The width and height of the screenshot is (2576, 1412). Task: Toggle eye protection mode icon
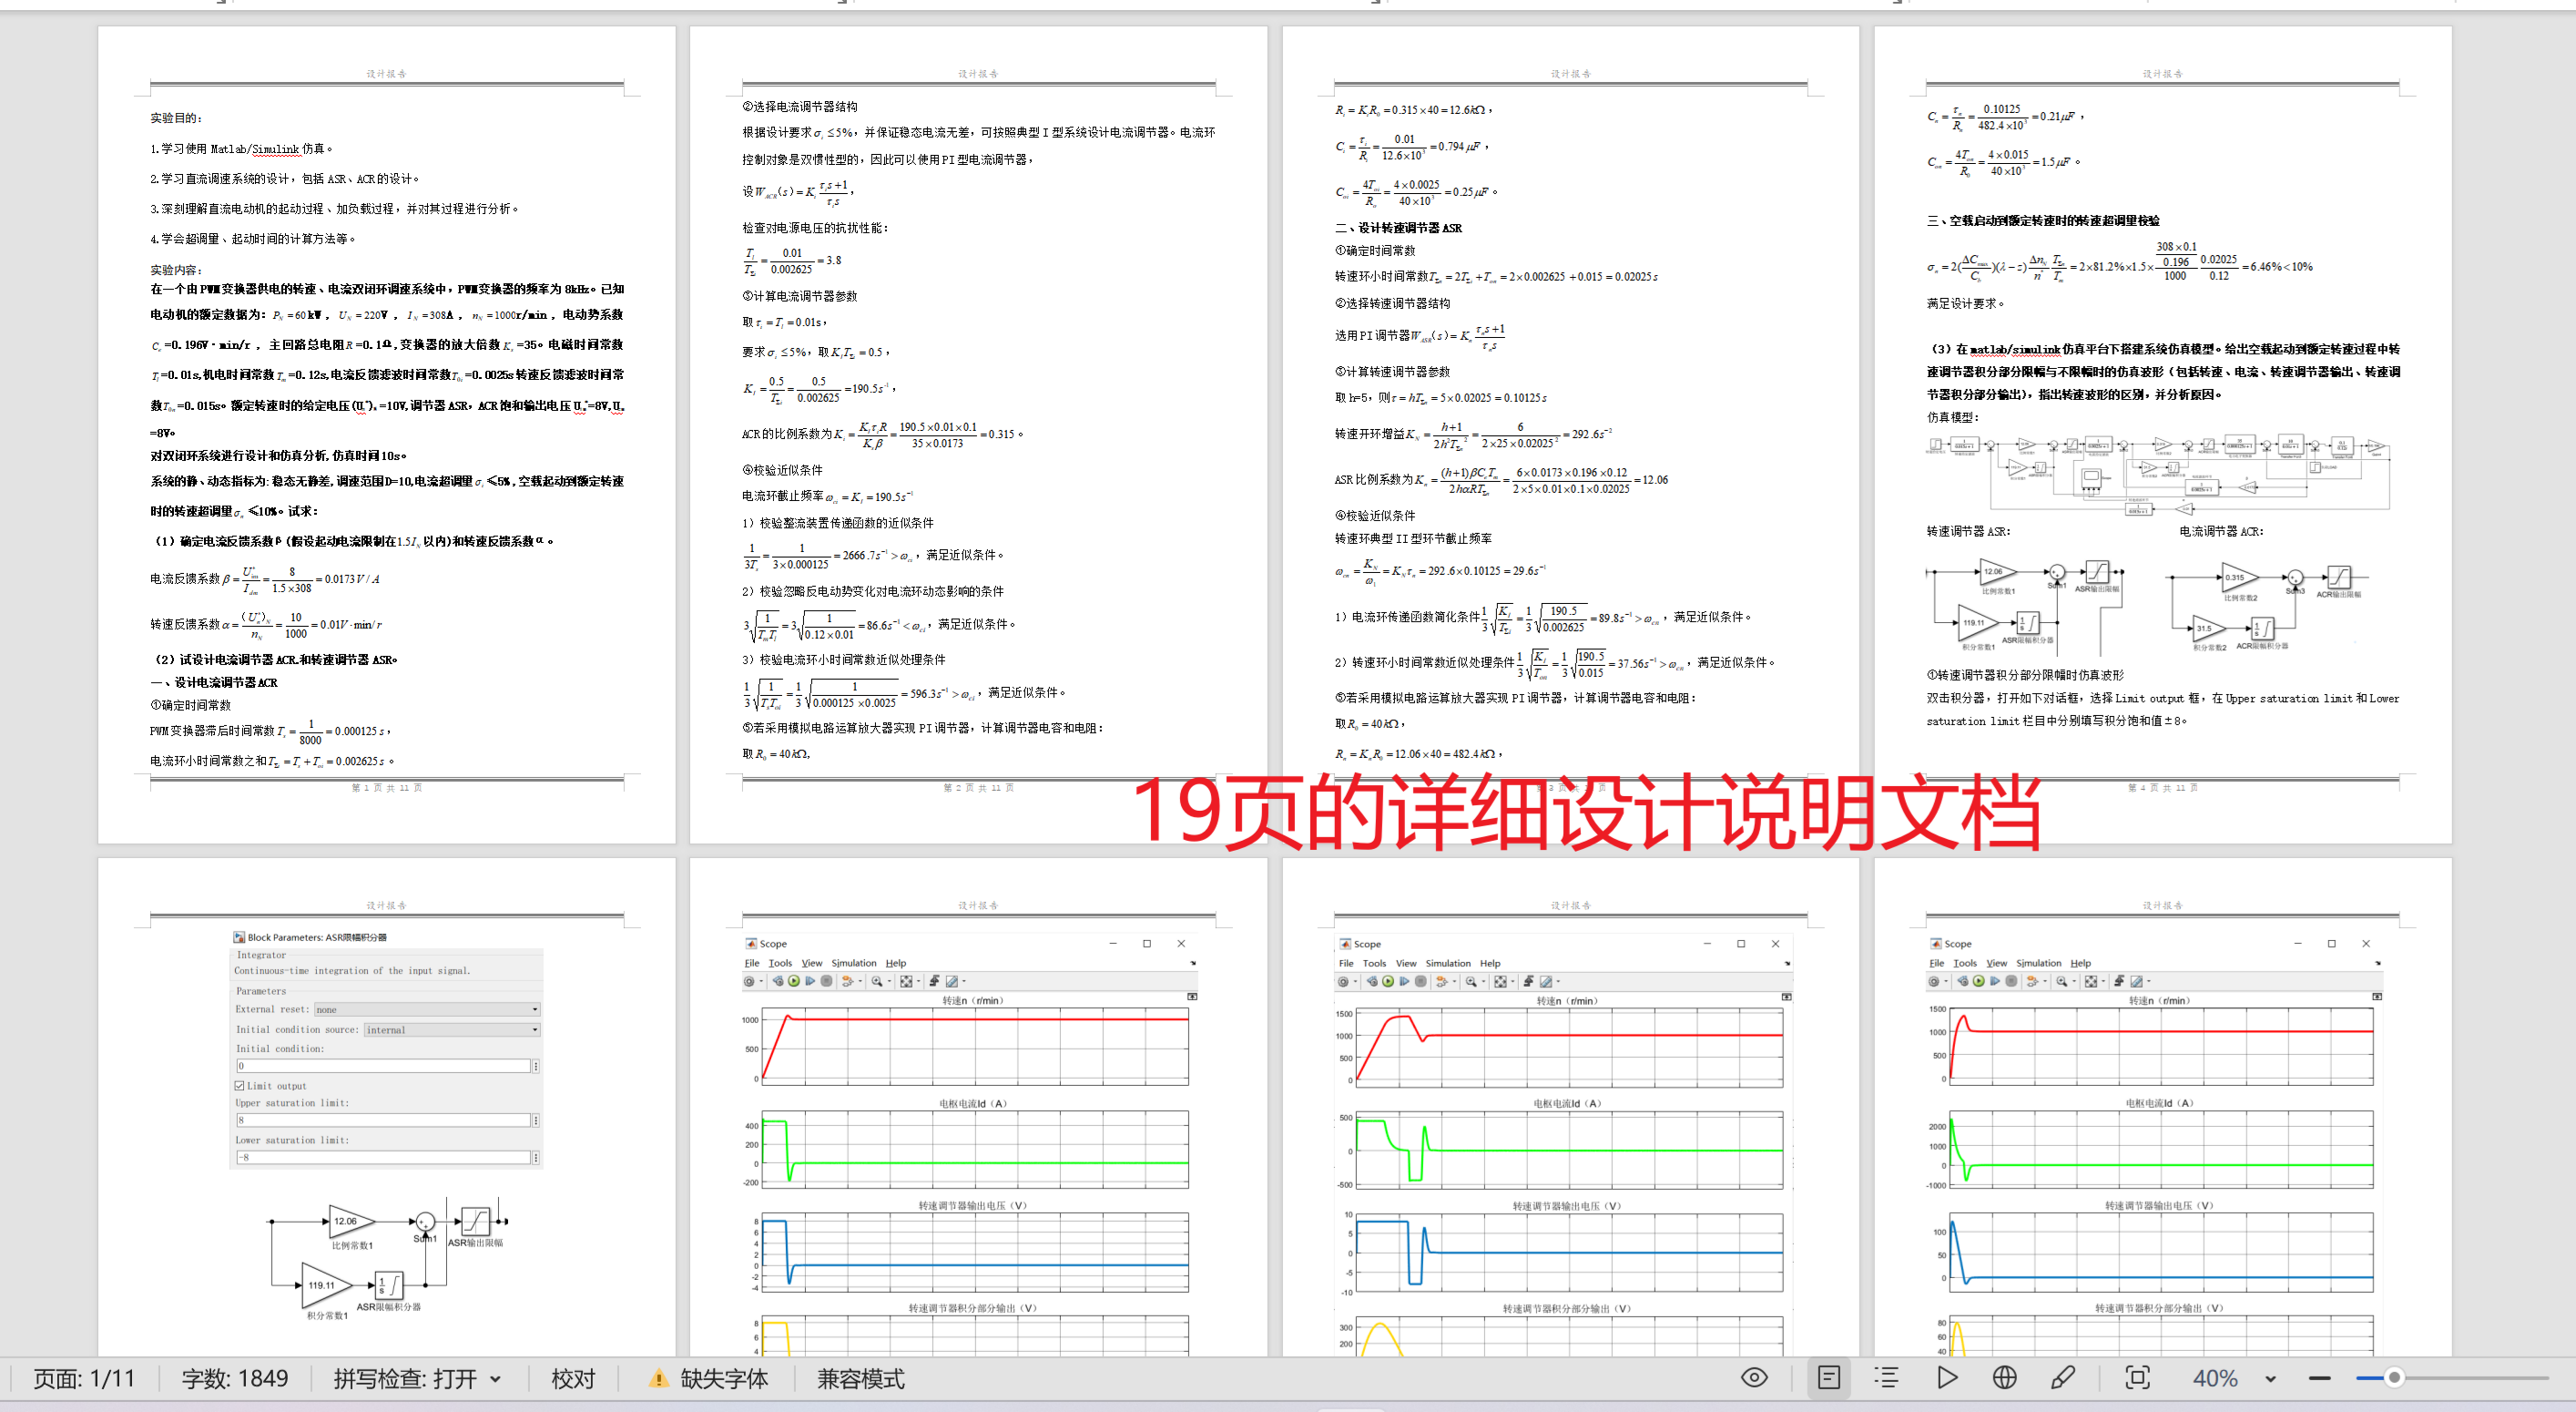1754,1378
